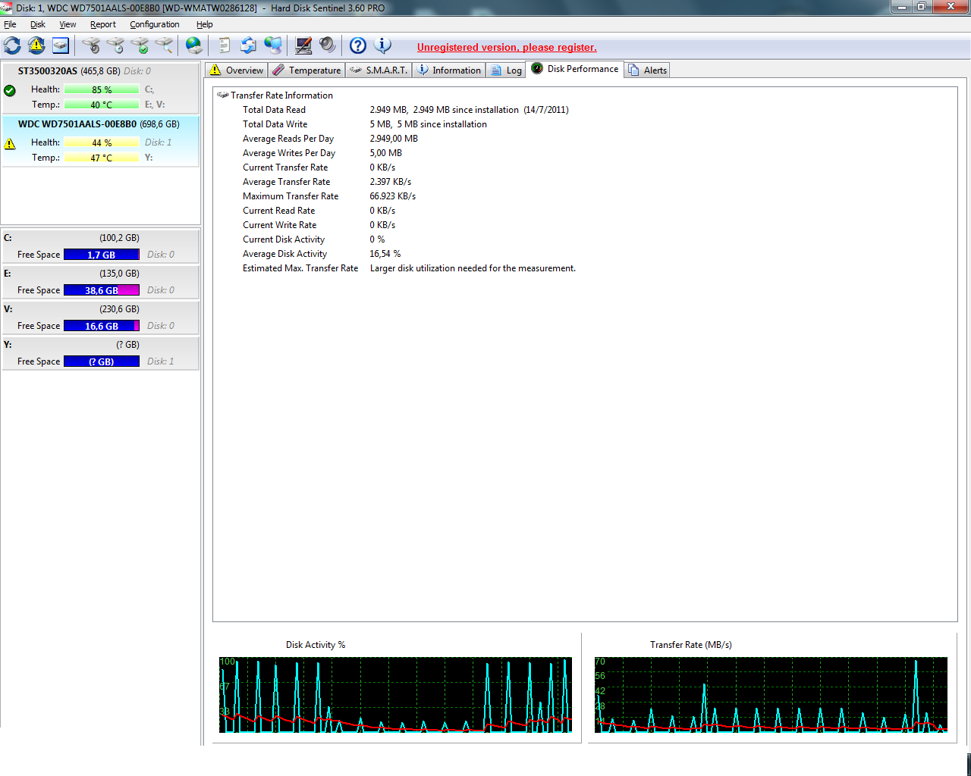971x776 pixels.
Task: Switch to the Information tab
Action: click(449, 70)
